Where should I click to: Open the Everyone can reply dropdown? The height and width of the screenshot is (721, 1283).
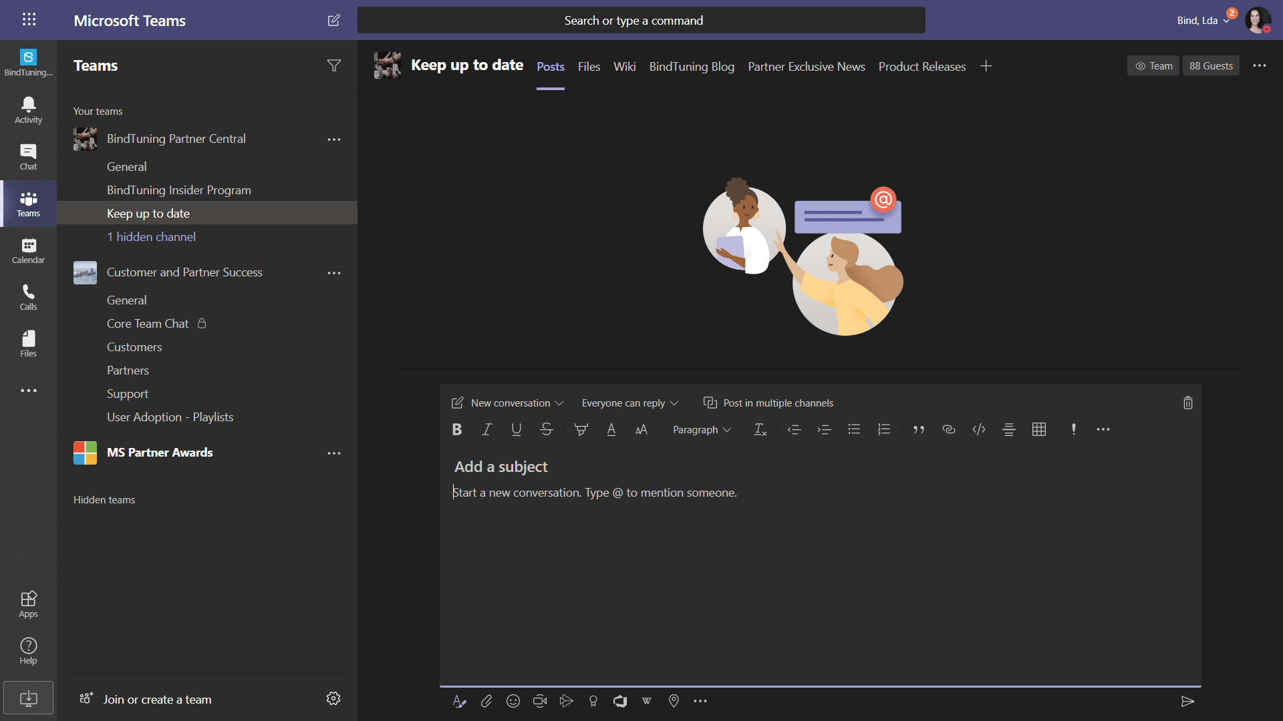pyautogui.click(x=630, y=403)
